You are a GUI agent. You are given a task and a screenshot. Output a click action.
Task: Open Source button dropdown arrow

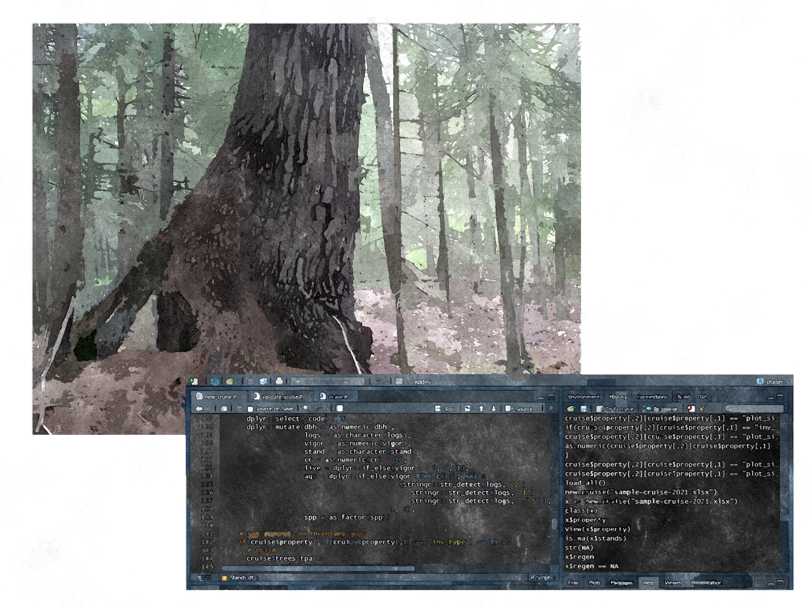click(539, 409)
